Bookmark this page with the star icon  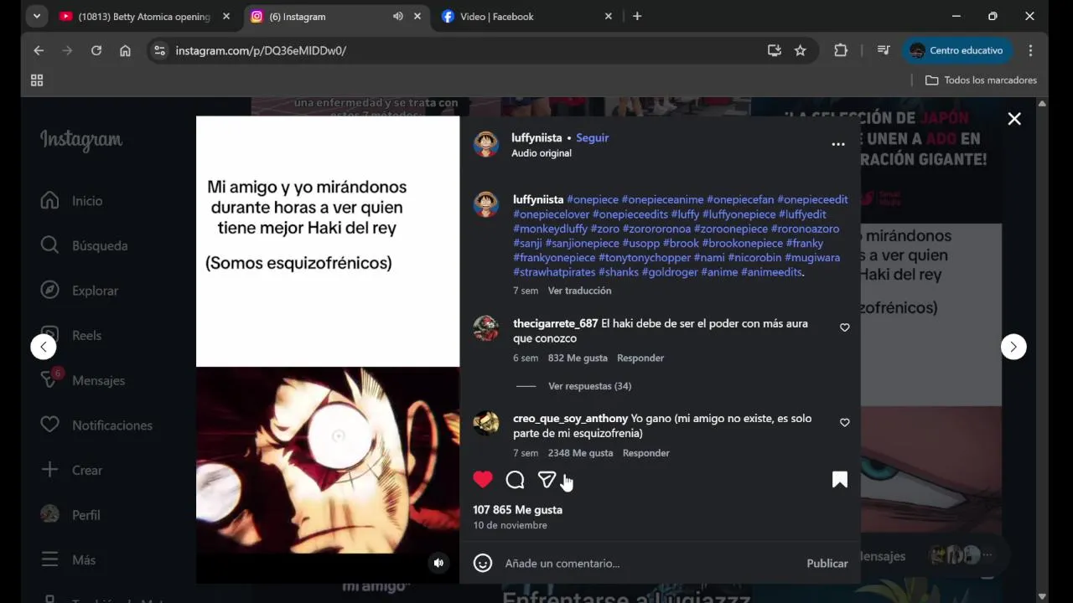click(801, 50)
